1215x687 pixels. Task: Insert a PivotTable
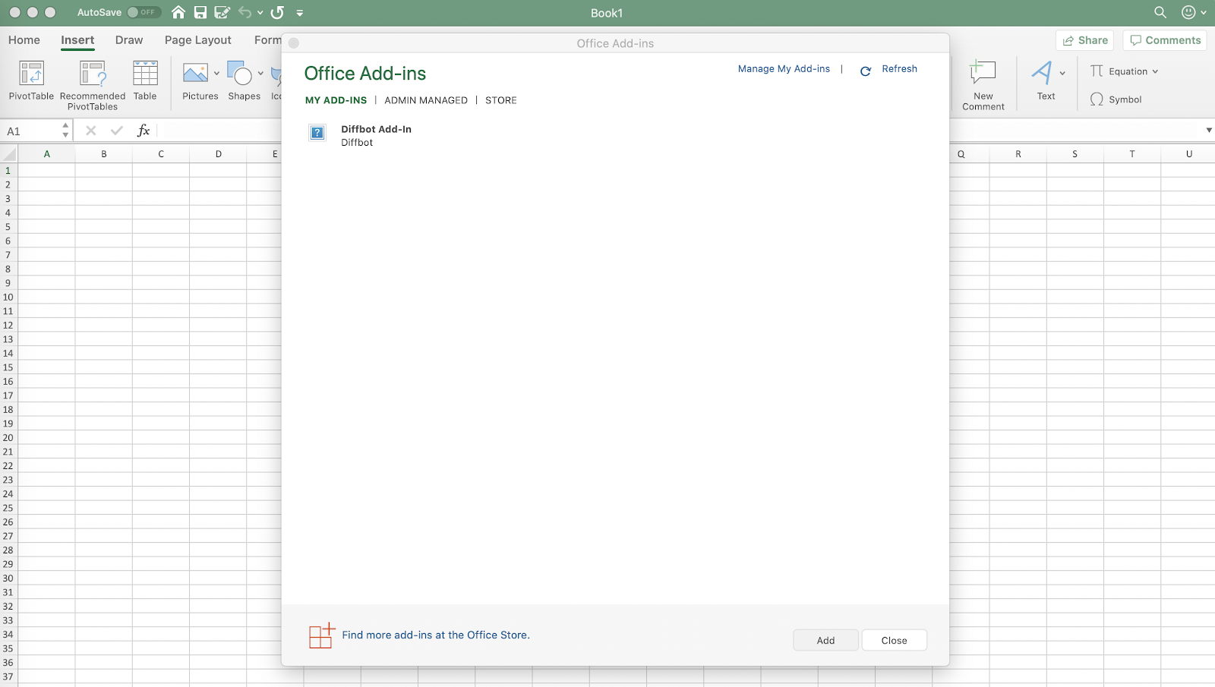31,80
